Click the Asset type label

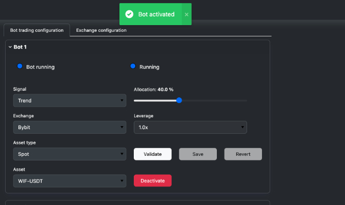click(x=25, y=143)
